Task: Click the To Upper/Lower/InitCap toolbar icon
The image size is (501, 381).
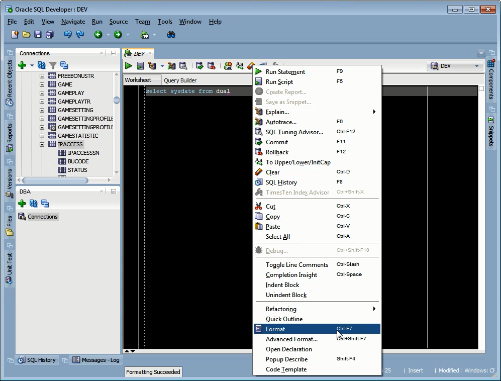Action: click(x=240, y=66)
